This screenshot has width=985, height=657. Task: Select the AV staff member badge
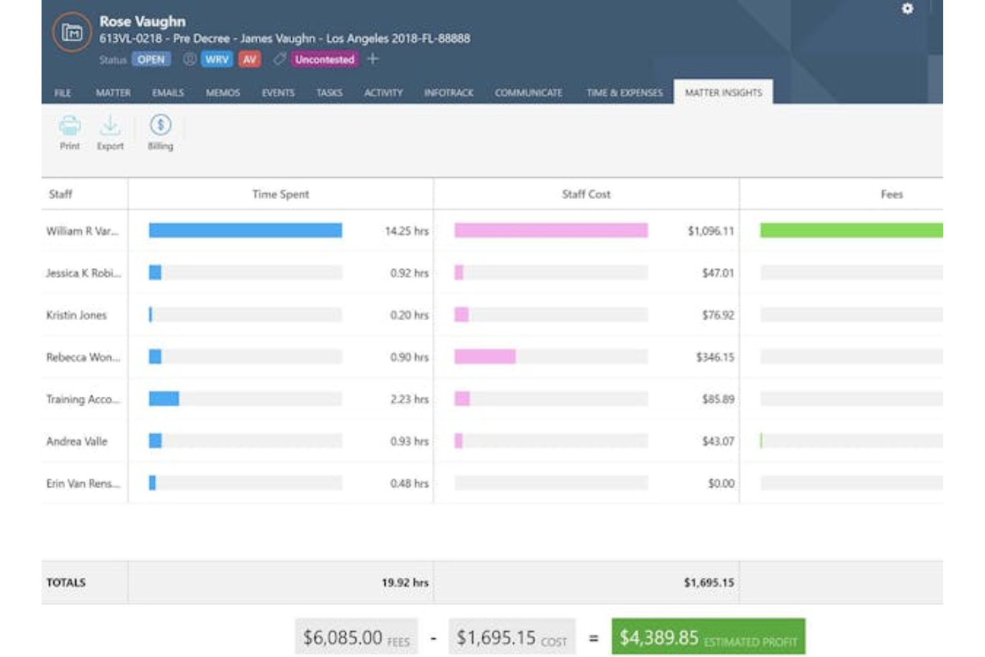[249, 59]
